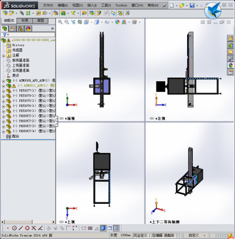Toggle the four view viewport layout button
The height and width of the screenshot is (239, 235).
(x=116, y=228)
